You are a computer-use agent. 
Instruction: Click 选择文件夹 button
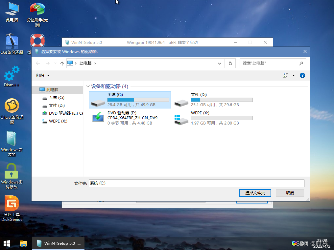[x=255, y=193]
